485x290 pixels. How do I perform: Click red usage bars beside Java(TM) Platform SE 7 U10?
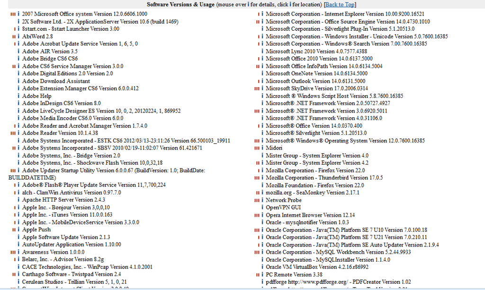coord(257,230)
